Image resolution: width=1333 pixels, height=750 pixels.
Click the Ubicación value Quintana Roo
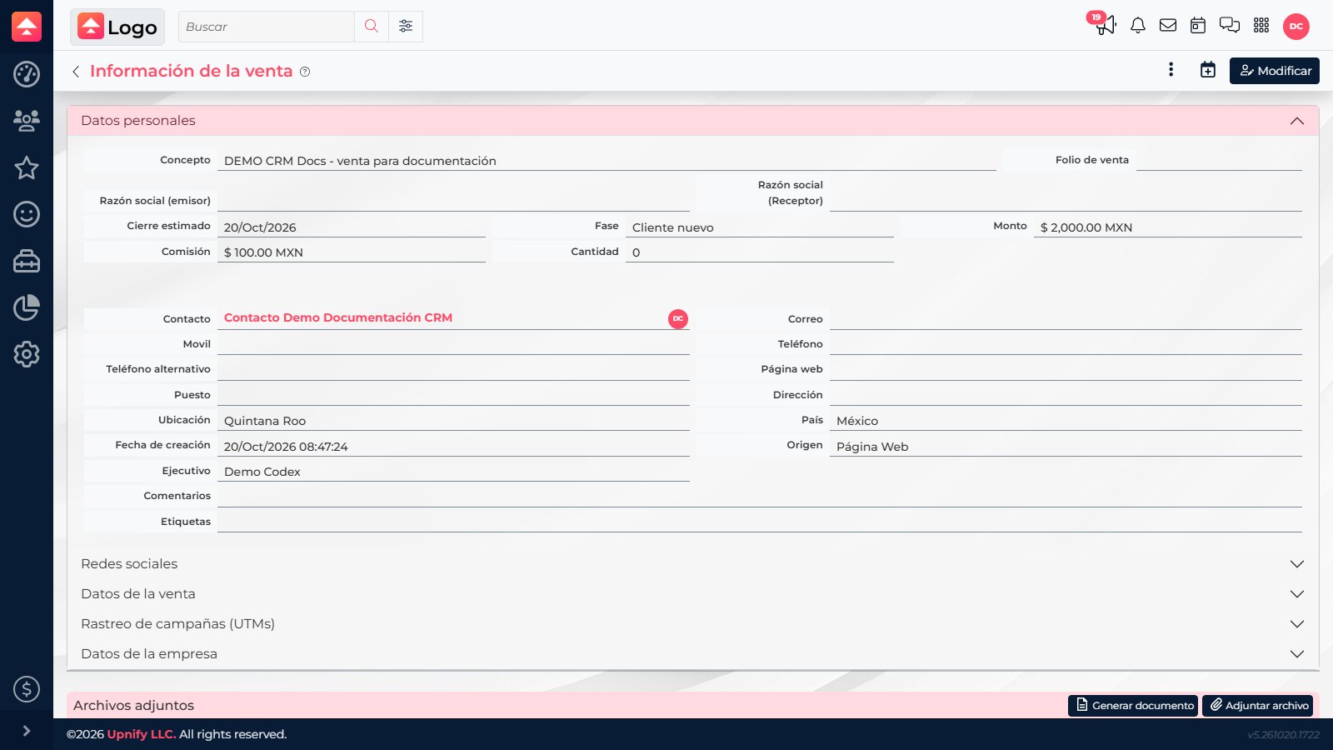point(265,421)
